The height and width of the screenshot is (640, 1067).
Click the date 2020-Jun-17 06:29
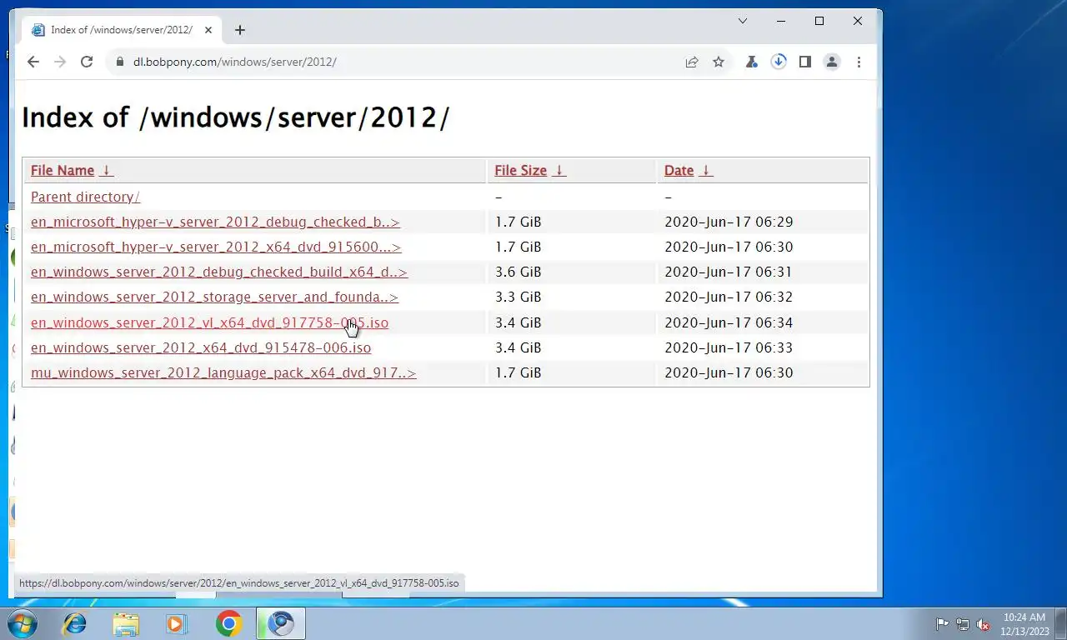[x=729, y=222]
